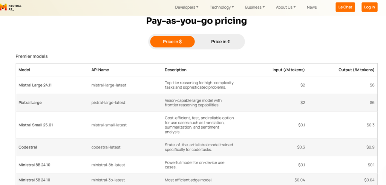Select the Pixtral Large model name

30,102
